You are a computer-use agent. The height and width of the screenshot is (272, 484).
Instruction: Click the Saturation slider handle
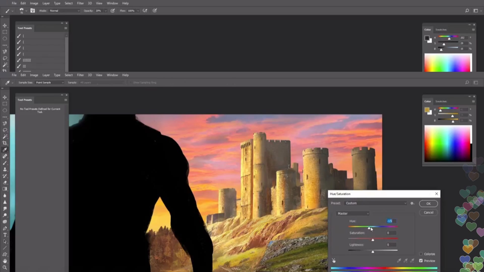tap(373, 240)
